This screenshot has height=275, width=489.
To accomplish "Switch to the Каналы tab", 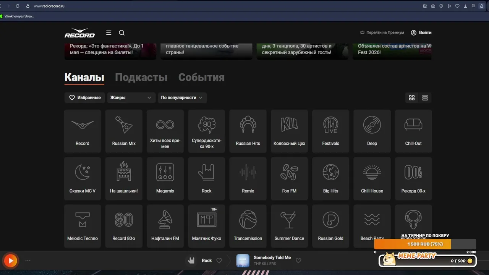I will coord(84,77).
